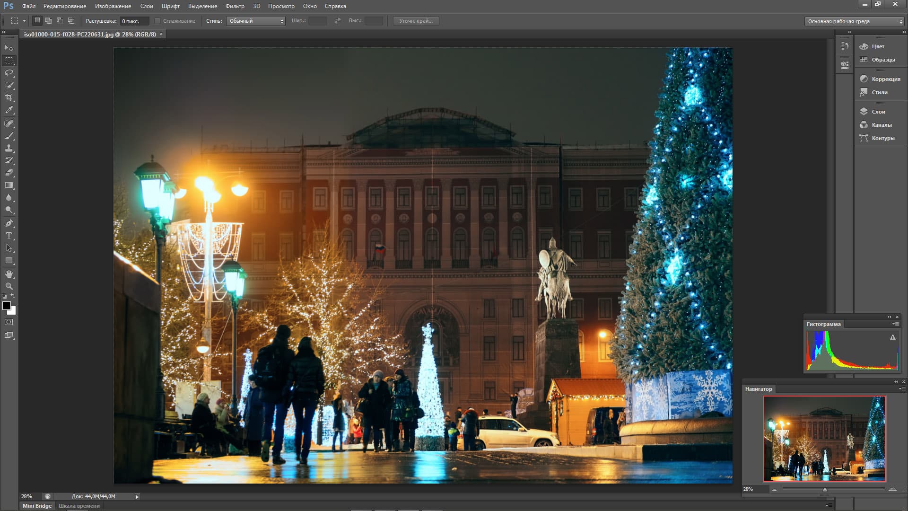Switch to the Шкала времени tab

[79, 506]
